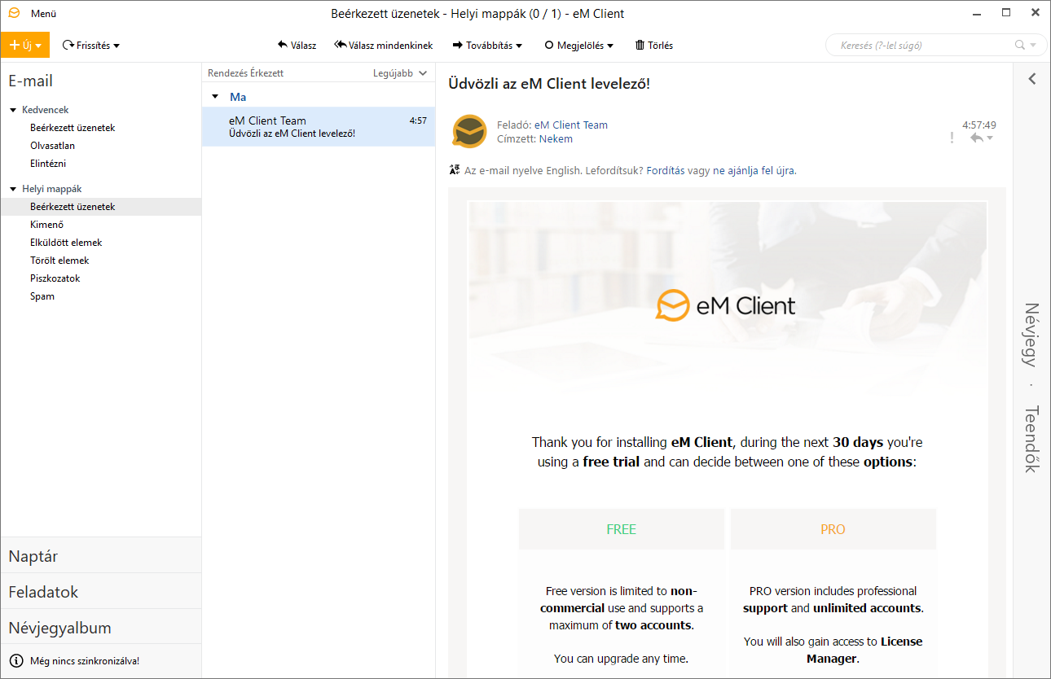The height and width of the screenshot is (679, 1051).
Task: Click the Válasz mindenkinek reply-all icon
Action: 340,46
